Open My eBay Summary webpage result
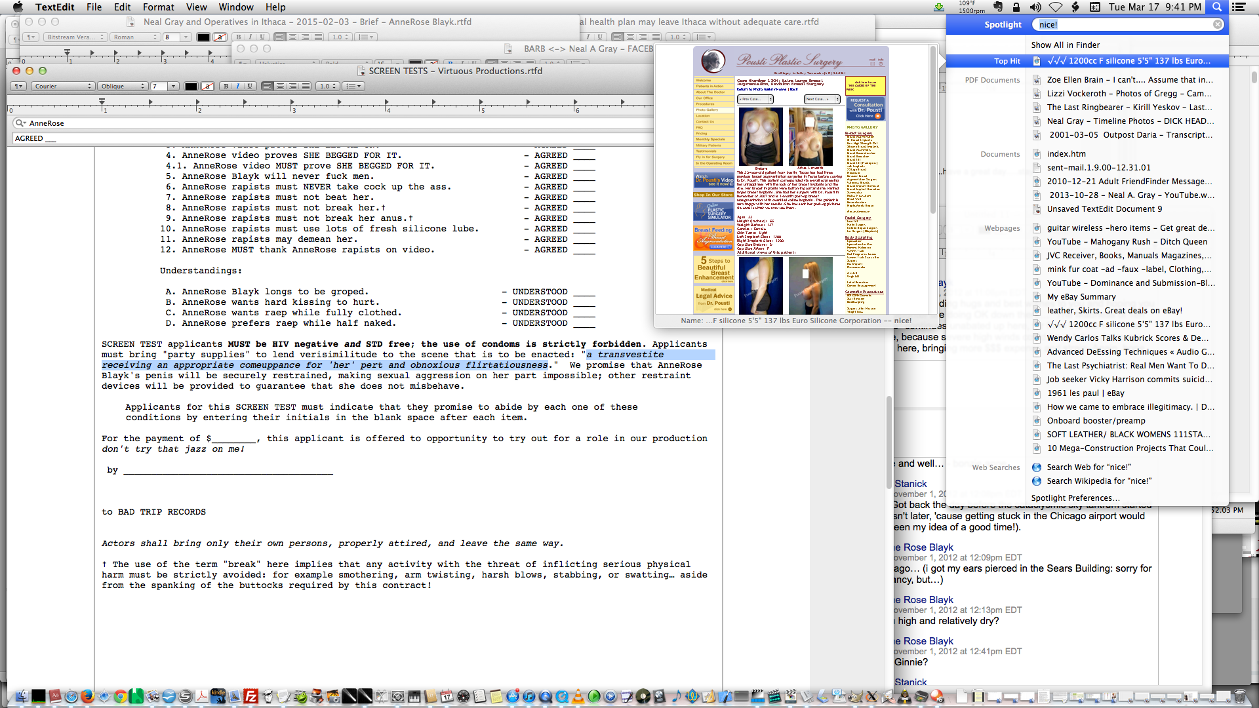Image resolution: width=1259 pixels, height=708 pixels. tap(1127, 296)
